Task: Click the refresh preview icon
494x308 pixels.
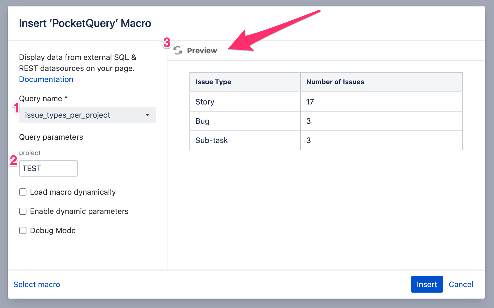Action: tap(178, 51)
